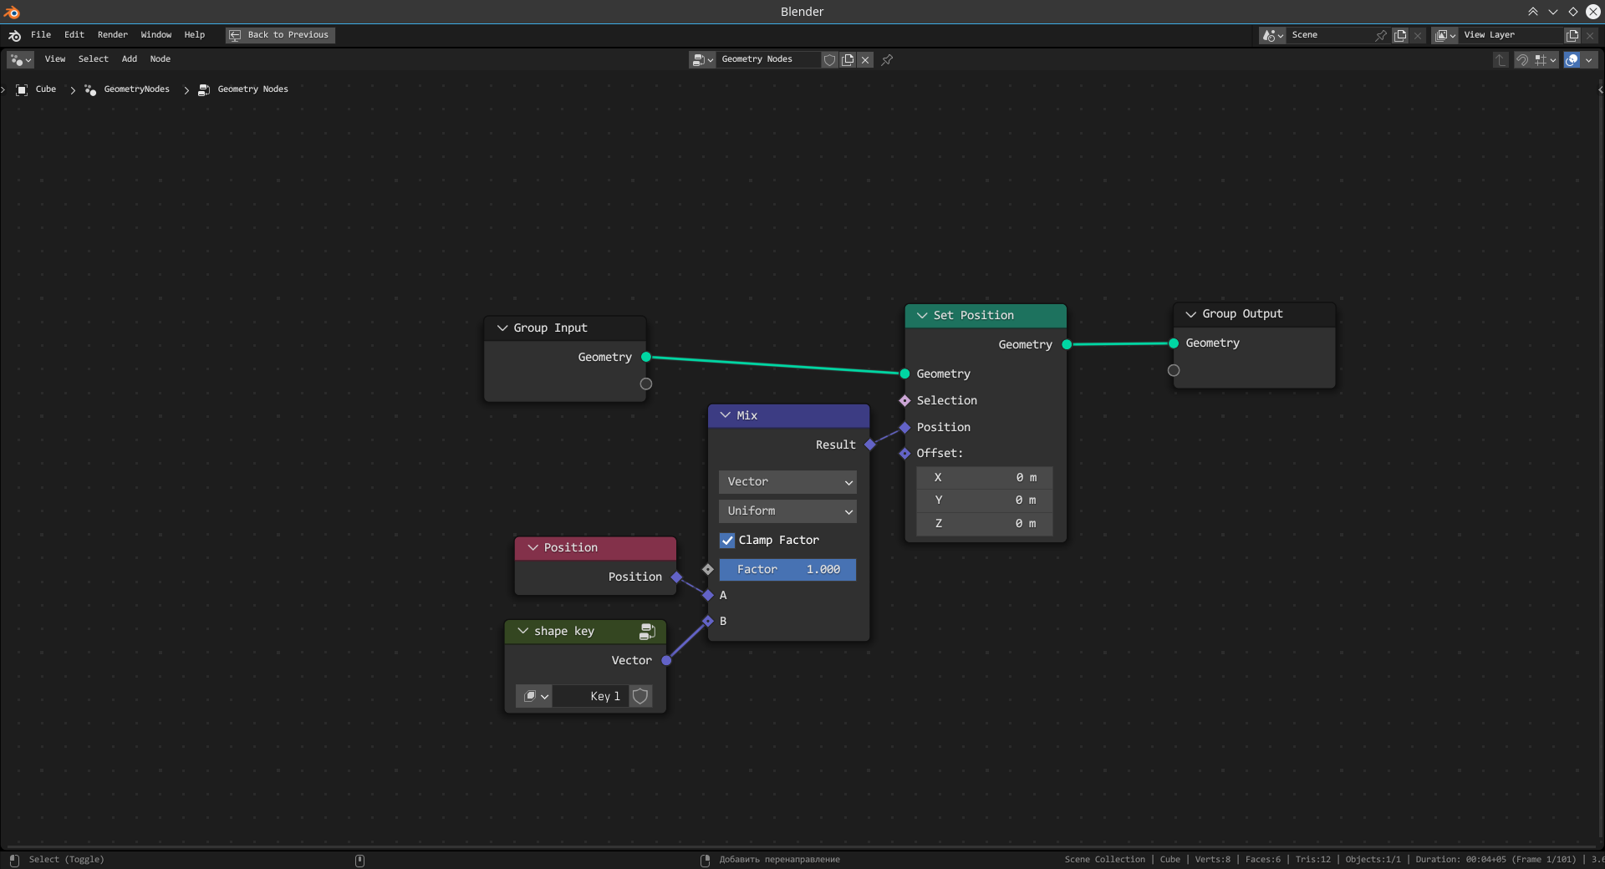Toggle node snapping magnet icon
Screen dimensions: 1605x869
(1522, 59)
